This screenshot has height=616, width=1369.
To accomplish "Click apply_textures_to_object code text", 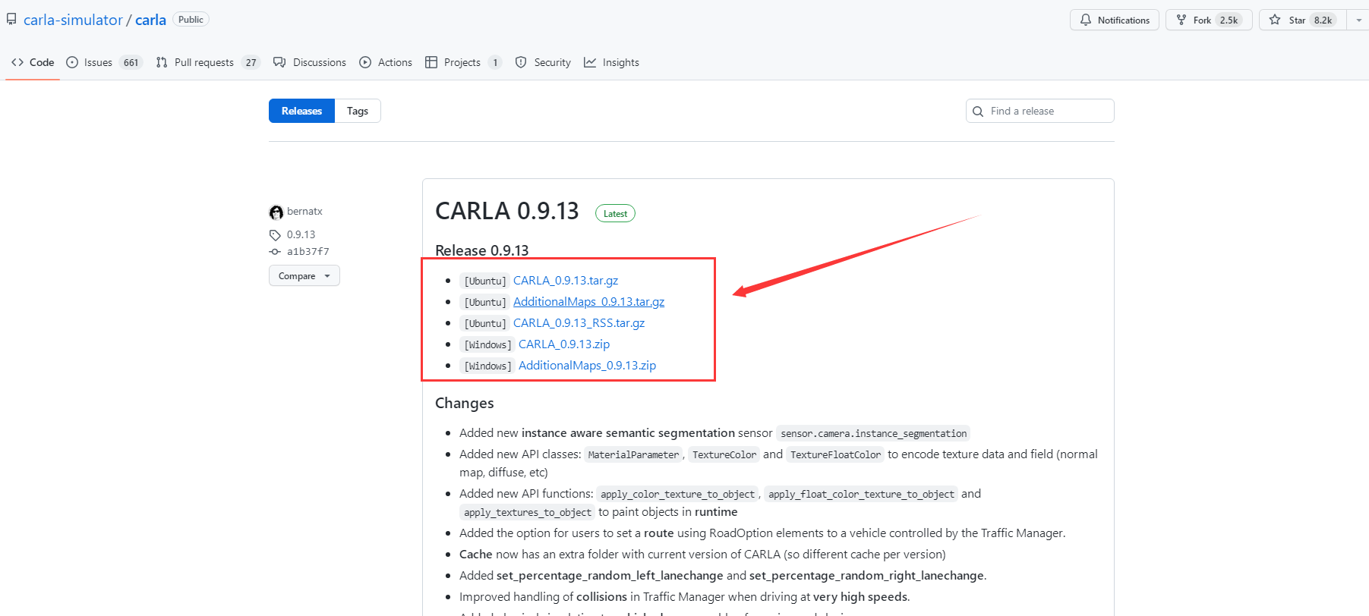I will point(527,512).
